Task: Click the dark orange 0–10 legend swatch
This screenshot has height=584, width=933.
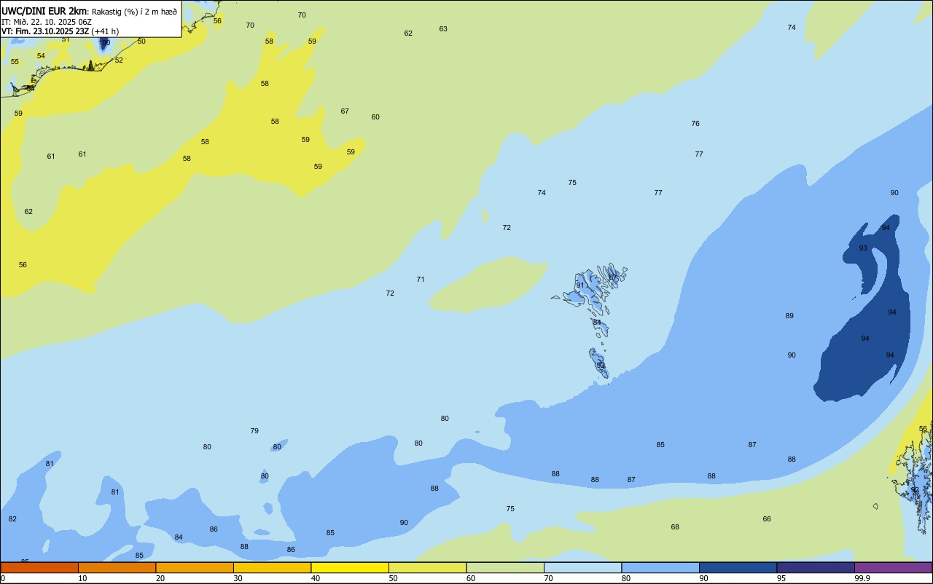Action: pos(39,567)
